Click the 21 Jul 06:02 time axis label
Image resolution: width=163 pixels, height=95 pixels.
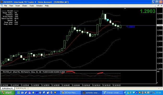pos(66,85)
